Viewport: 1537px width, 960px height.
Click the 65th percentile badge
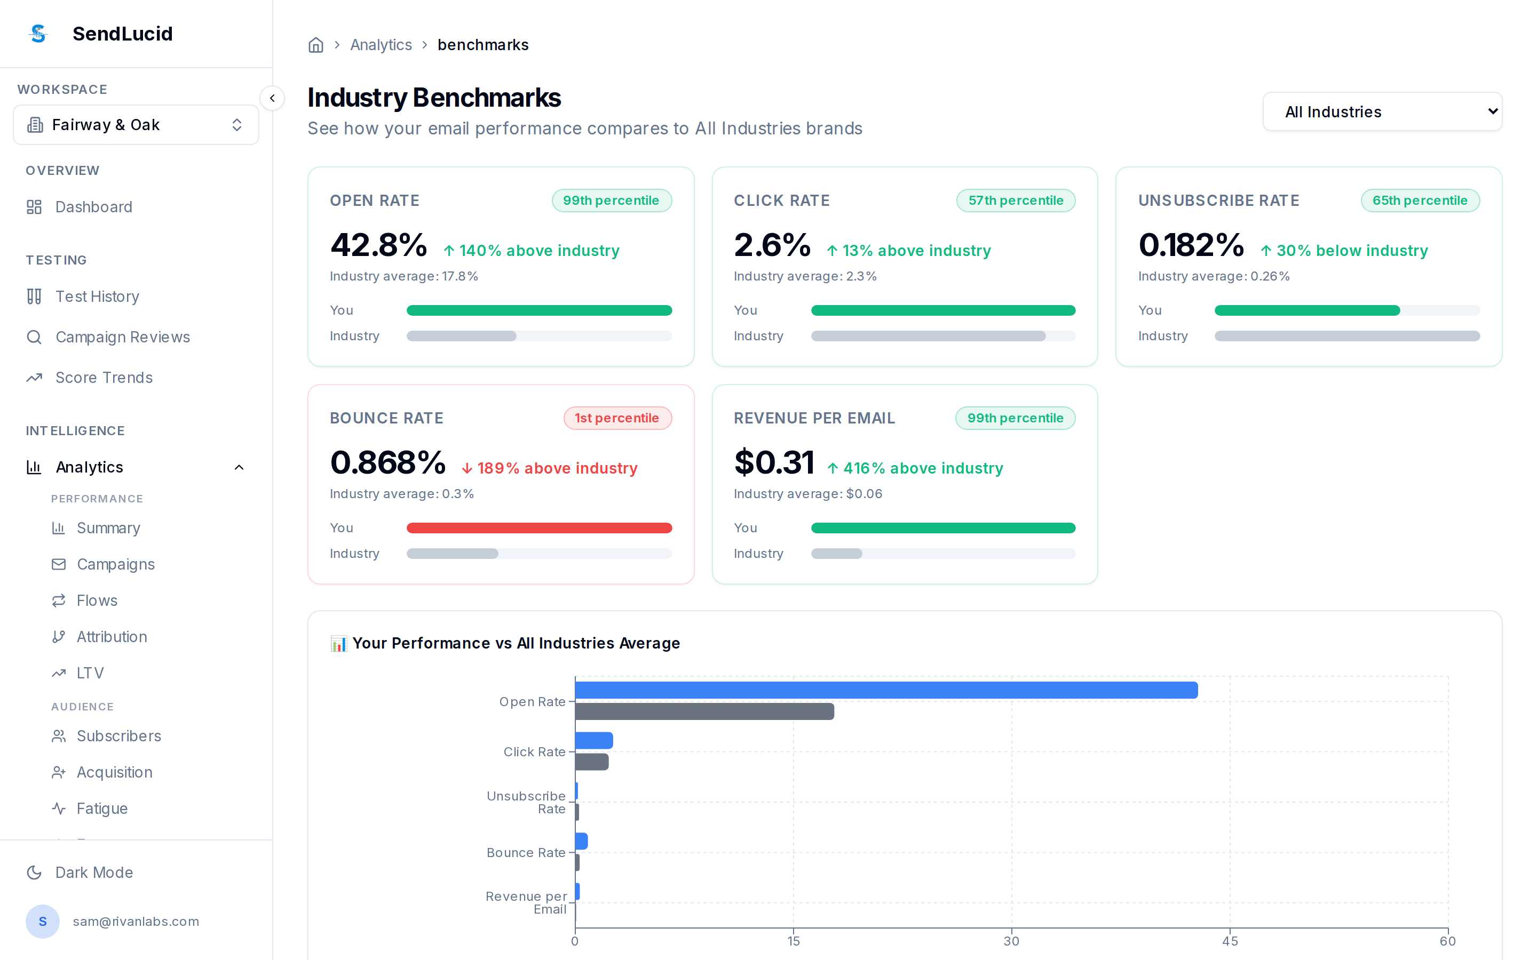1420,201
